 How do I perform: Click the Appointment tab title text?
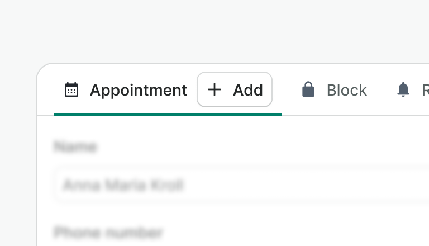(139, 90)
